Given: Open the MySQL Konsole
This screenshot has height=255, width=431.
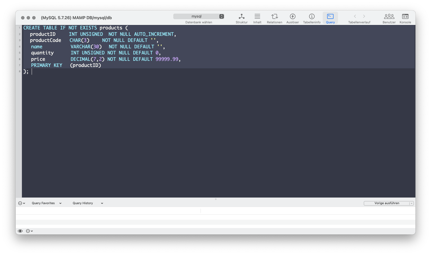Looking at the screenshot, I should point(405,18).
